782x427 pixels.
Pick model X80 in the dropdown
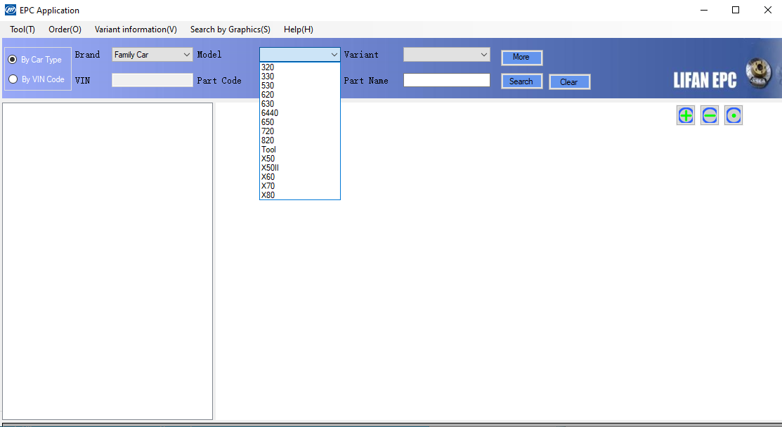300,195
